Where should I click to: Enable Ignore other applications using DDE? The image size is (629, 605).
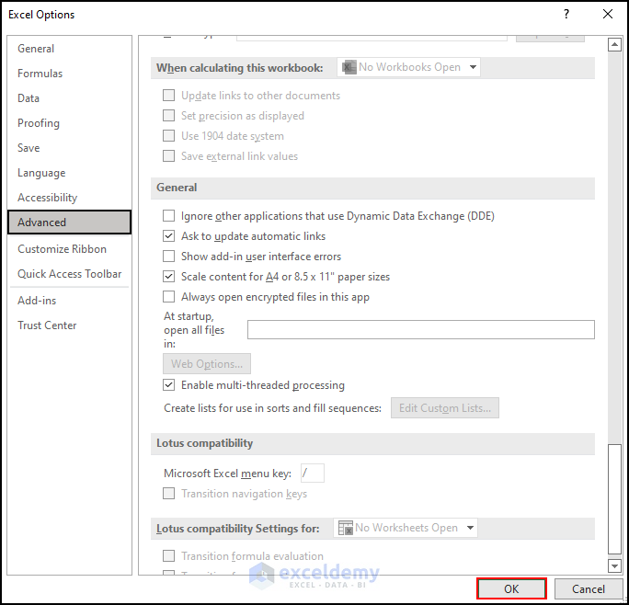coord(169,216)
